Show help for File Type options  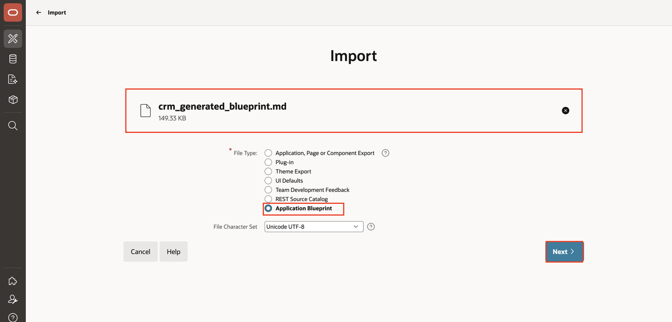point(385,153)
